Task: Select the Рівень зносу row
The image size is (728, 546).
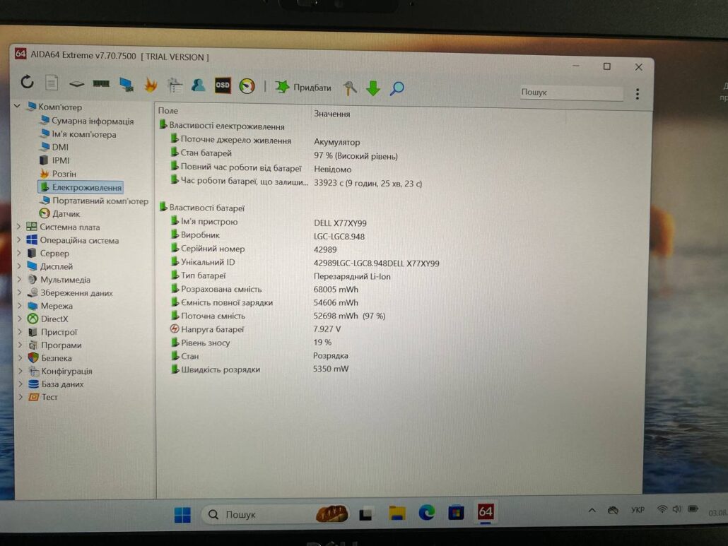Action: 205,343
